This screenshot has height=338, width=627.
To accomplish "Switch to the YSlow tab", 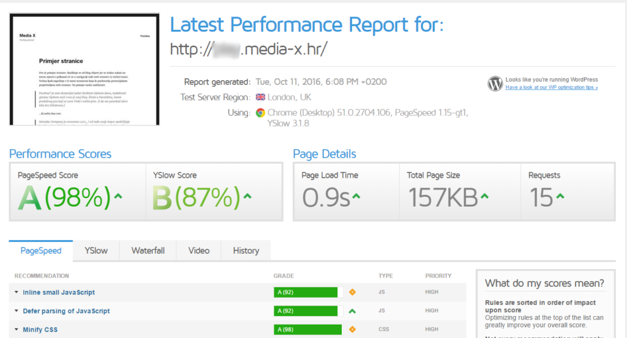I will [96, 251].
